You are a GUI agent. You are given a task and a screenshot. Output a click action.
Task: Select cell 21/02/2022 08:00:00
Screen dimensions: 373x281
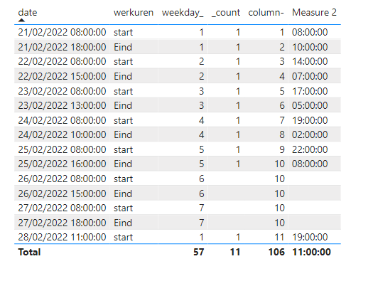coord(62,32)
